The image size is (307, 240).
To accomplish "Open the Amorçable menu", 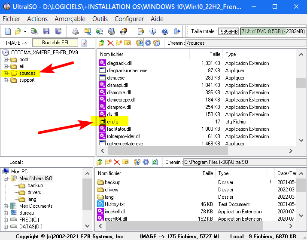I will point(70,19).
